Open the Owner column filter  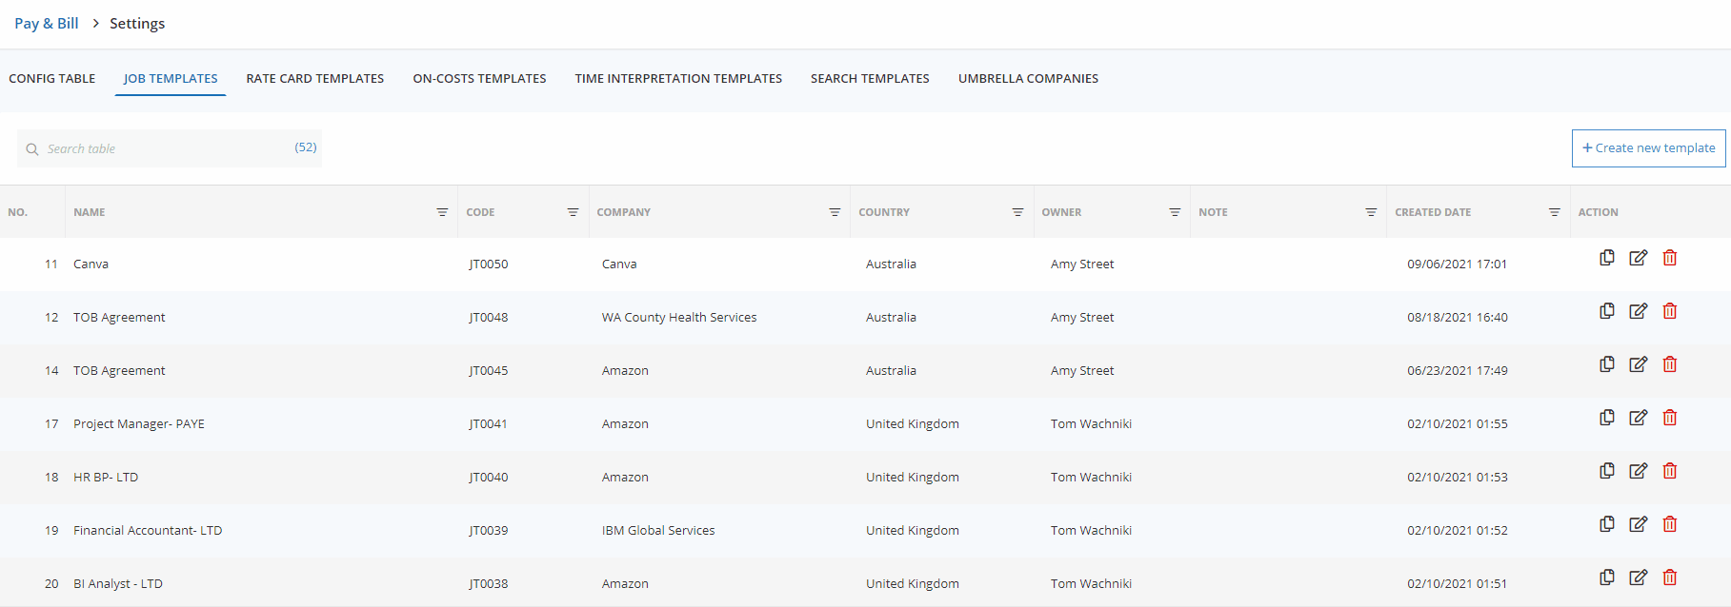(1175, 212)
